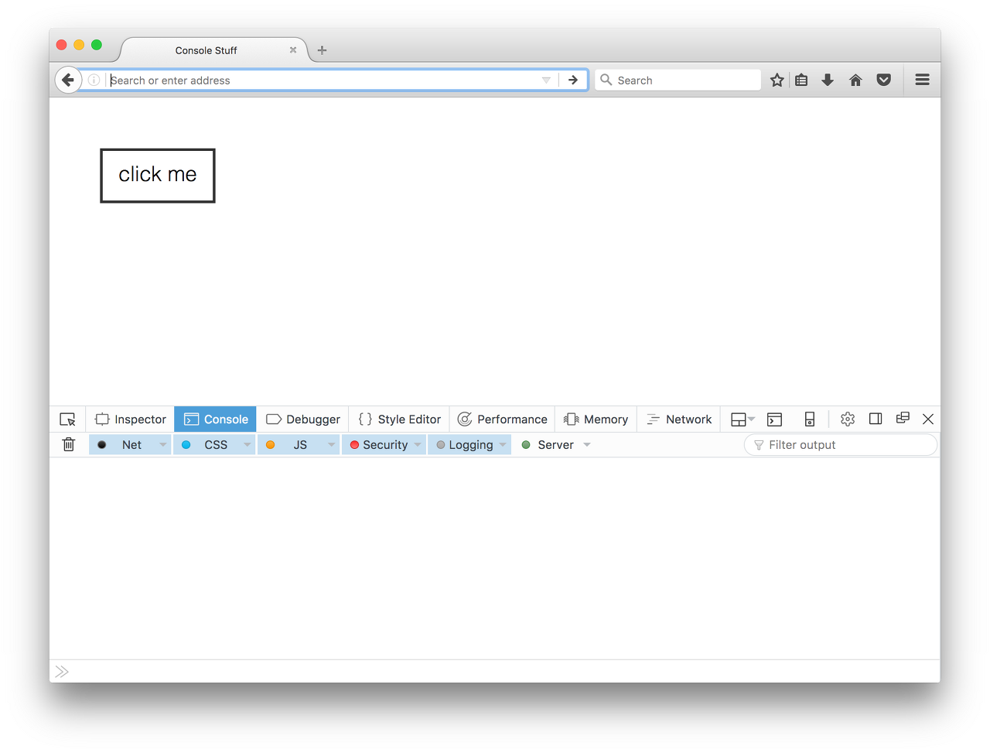Click the browser back arrow button
990x753 pixels.
(x=68, y=80)
